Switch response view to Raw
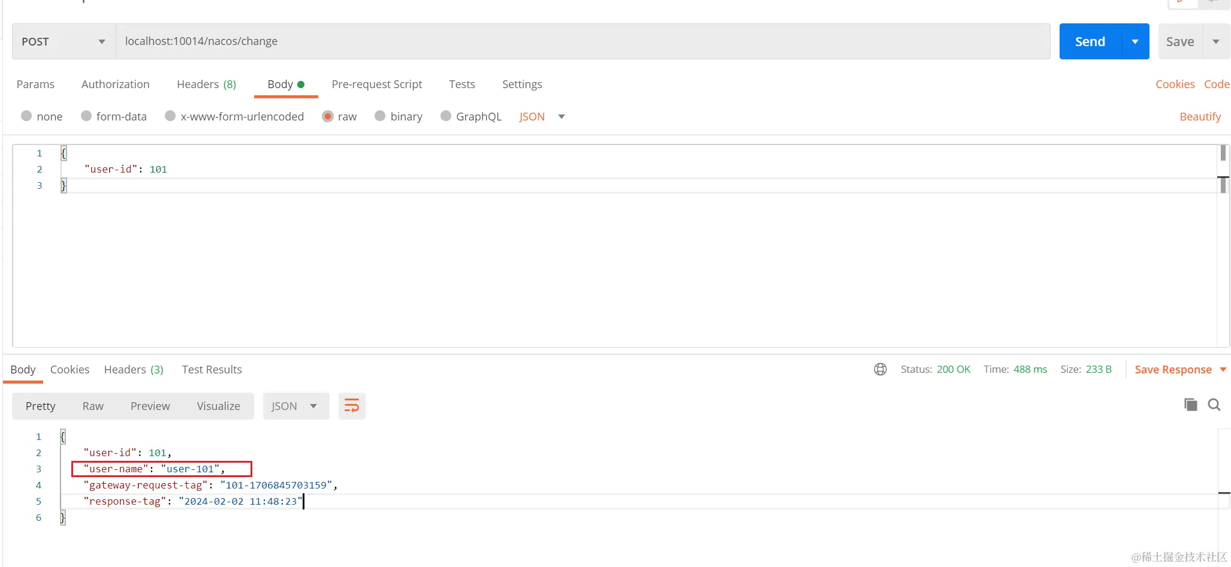 93,406
